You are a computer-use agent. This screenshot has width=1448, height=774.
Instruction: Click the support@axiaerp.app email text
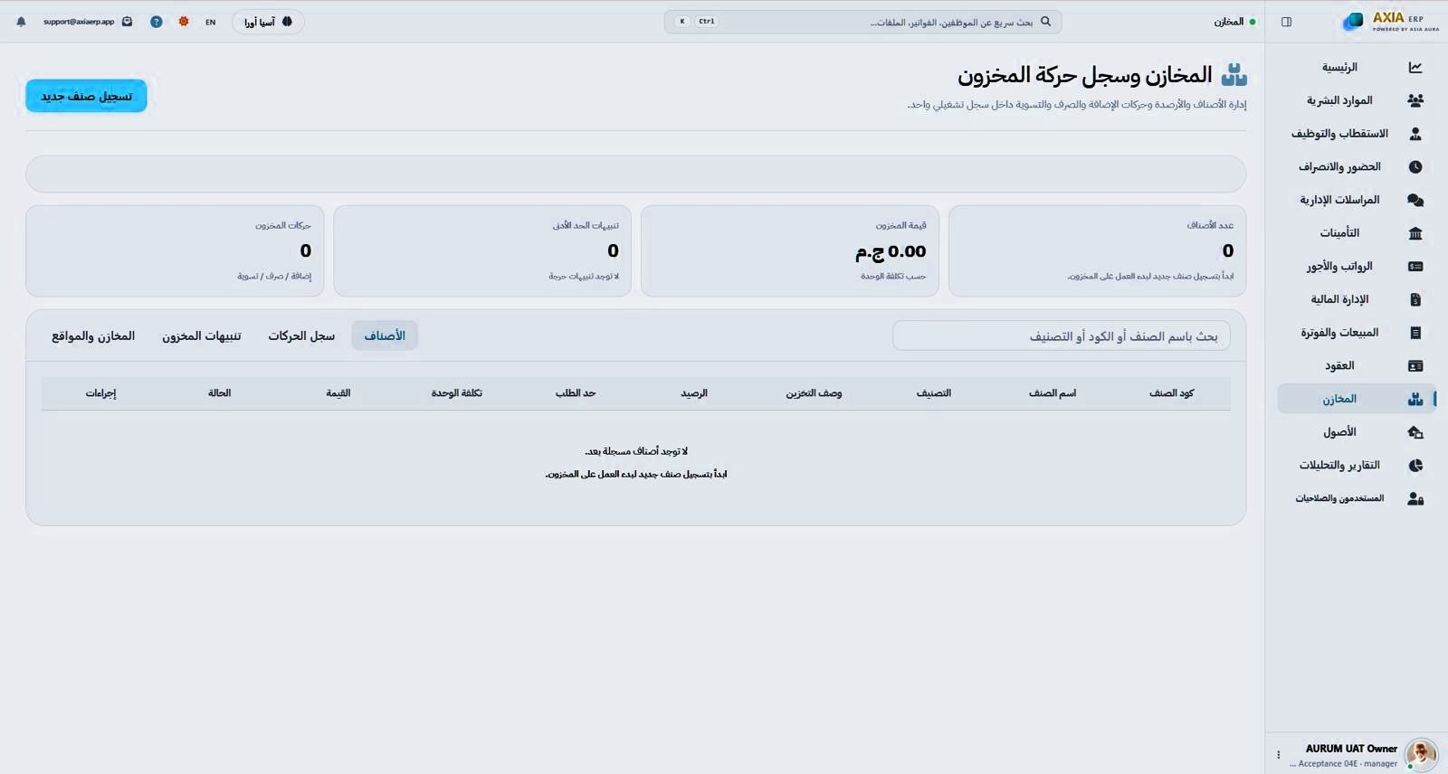click(x=79, y=22)
